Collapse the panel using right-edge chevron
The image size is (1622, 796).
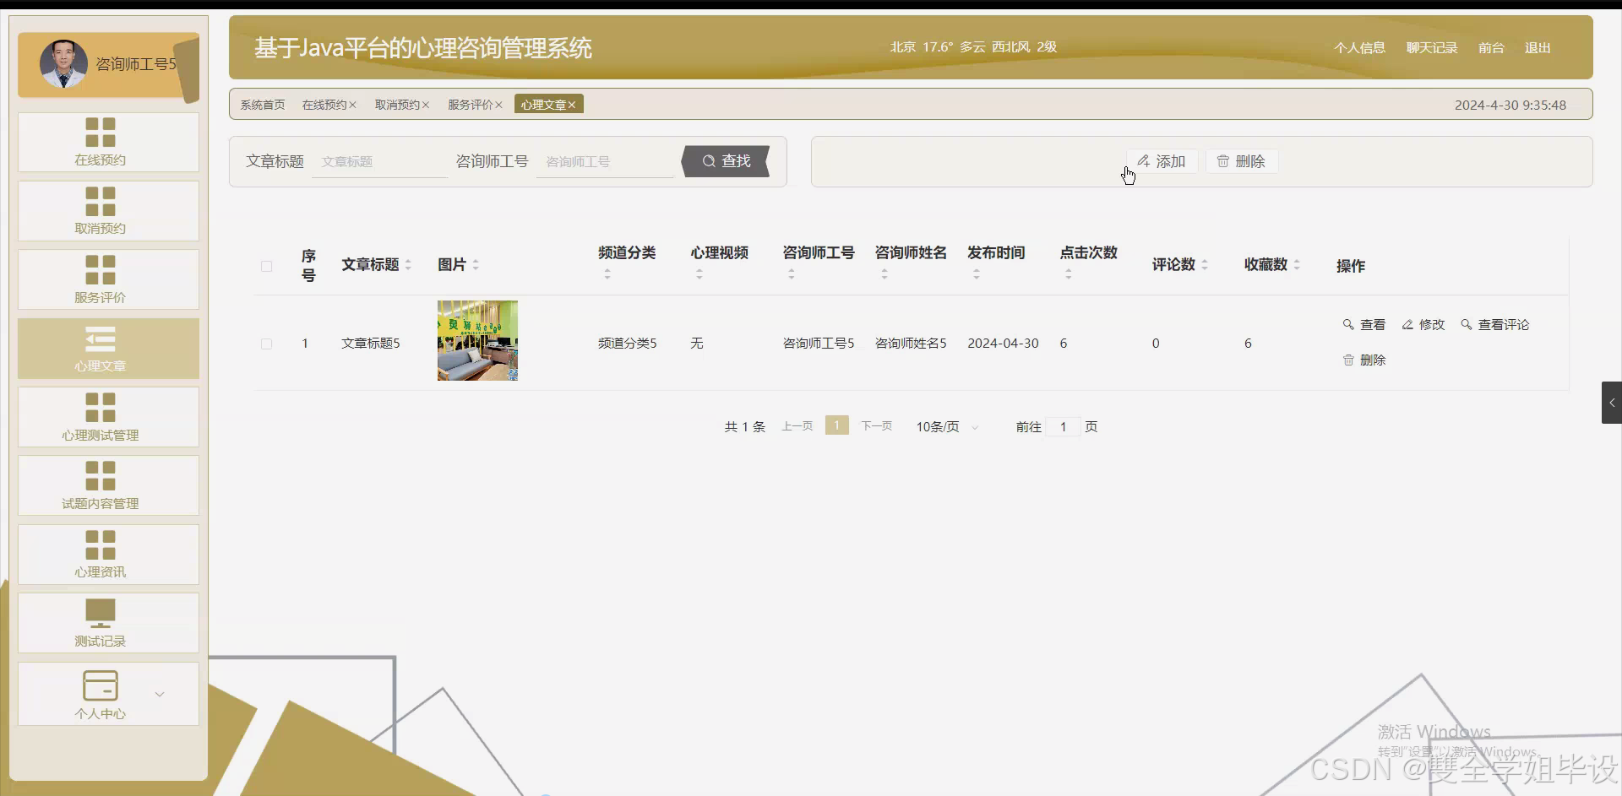coord(1611,403)
